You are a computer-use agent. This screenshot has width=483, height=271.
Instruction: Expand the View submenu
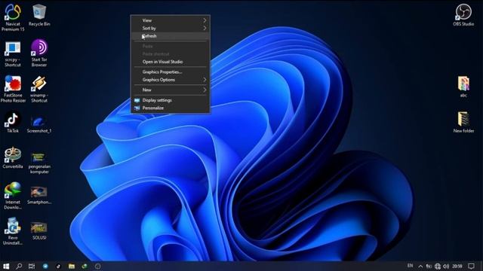[x=171, y=20]
